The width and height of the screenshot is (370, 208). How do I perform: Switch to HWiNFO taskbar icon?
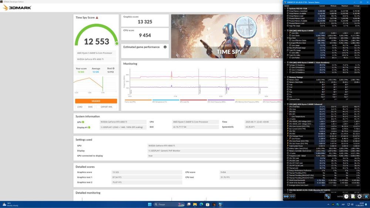(221, 204)
